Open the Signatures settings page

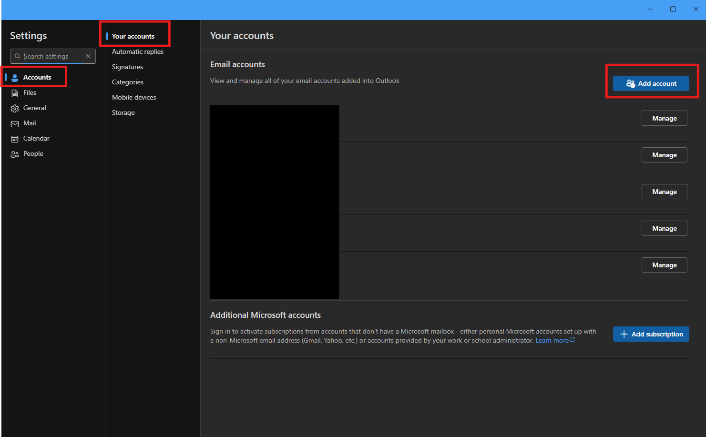(x=127, y=67)
